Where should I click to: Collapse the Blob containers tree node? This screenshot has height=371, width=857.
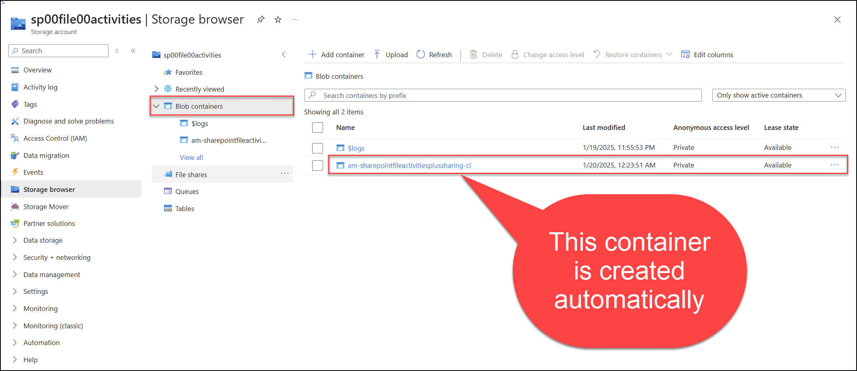click(156, 106)
